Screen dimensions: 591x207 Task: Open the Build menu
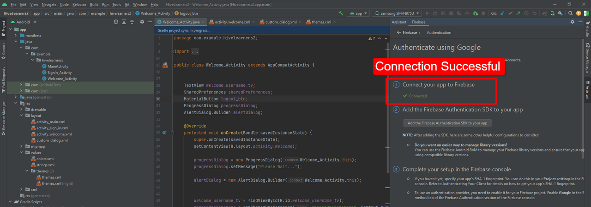94,4
